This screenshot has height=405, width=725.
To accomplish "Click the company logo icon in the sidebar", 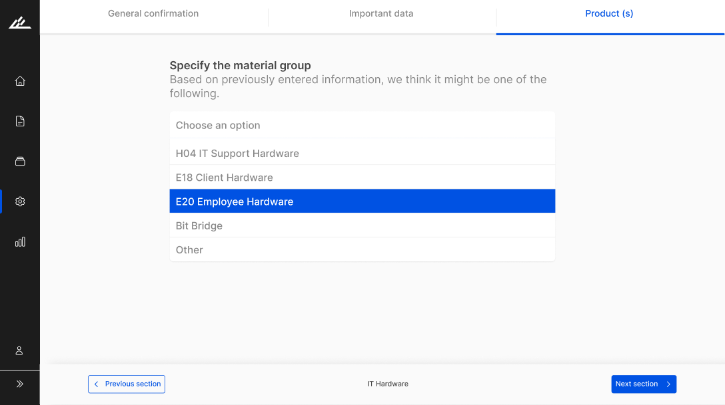I will [x=19, y=23].
